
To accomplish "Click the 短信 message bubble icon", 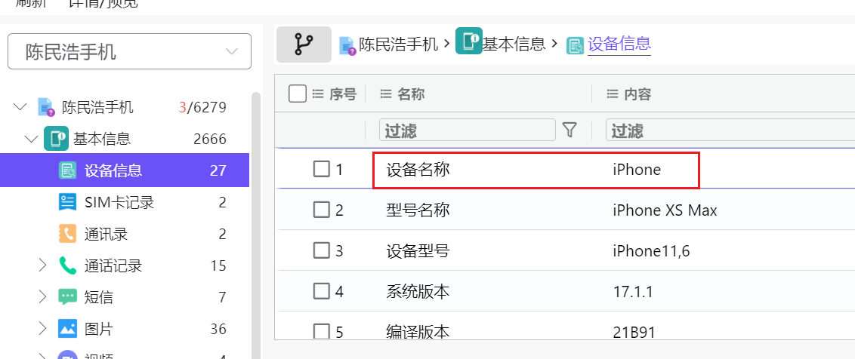I will click(x=68, y=297).
